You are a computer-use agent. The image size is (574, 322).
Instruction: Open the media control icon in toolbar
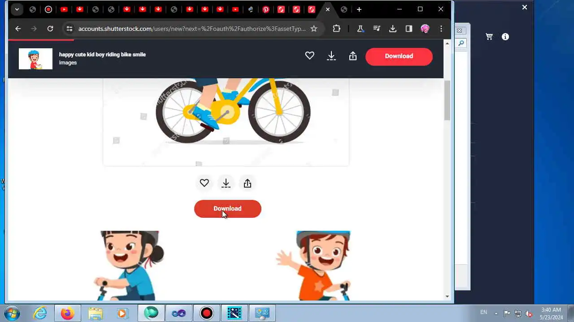(x=377, y=29)
